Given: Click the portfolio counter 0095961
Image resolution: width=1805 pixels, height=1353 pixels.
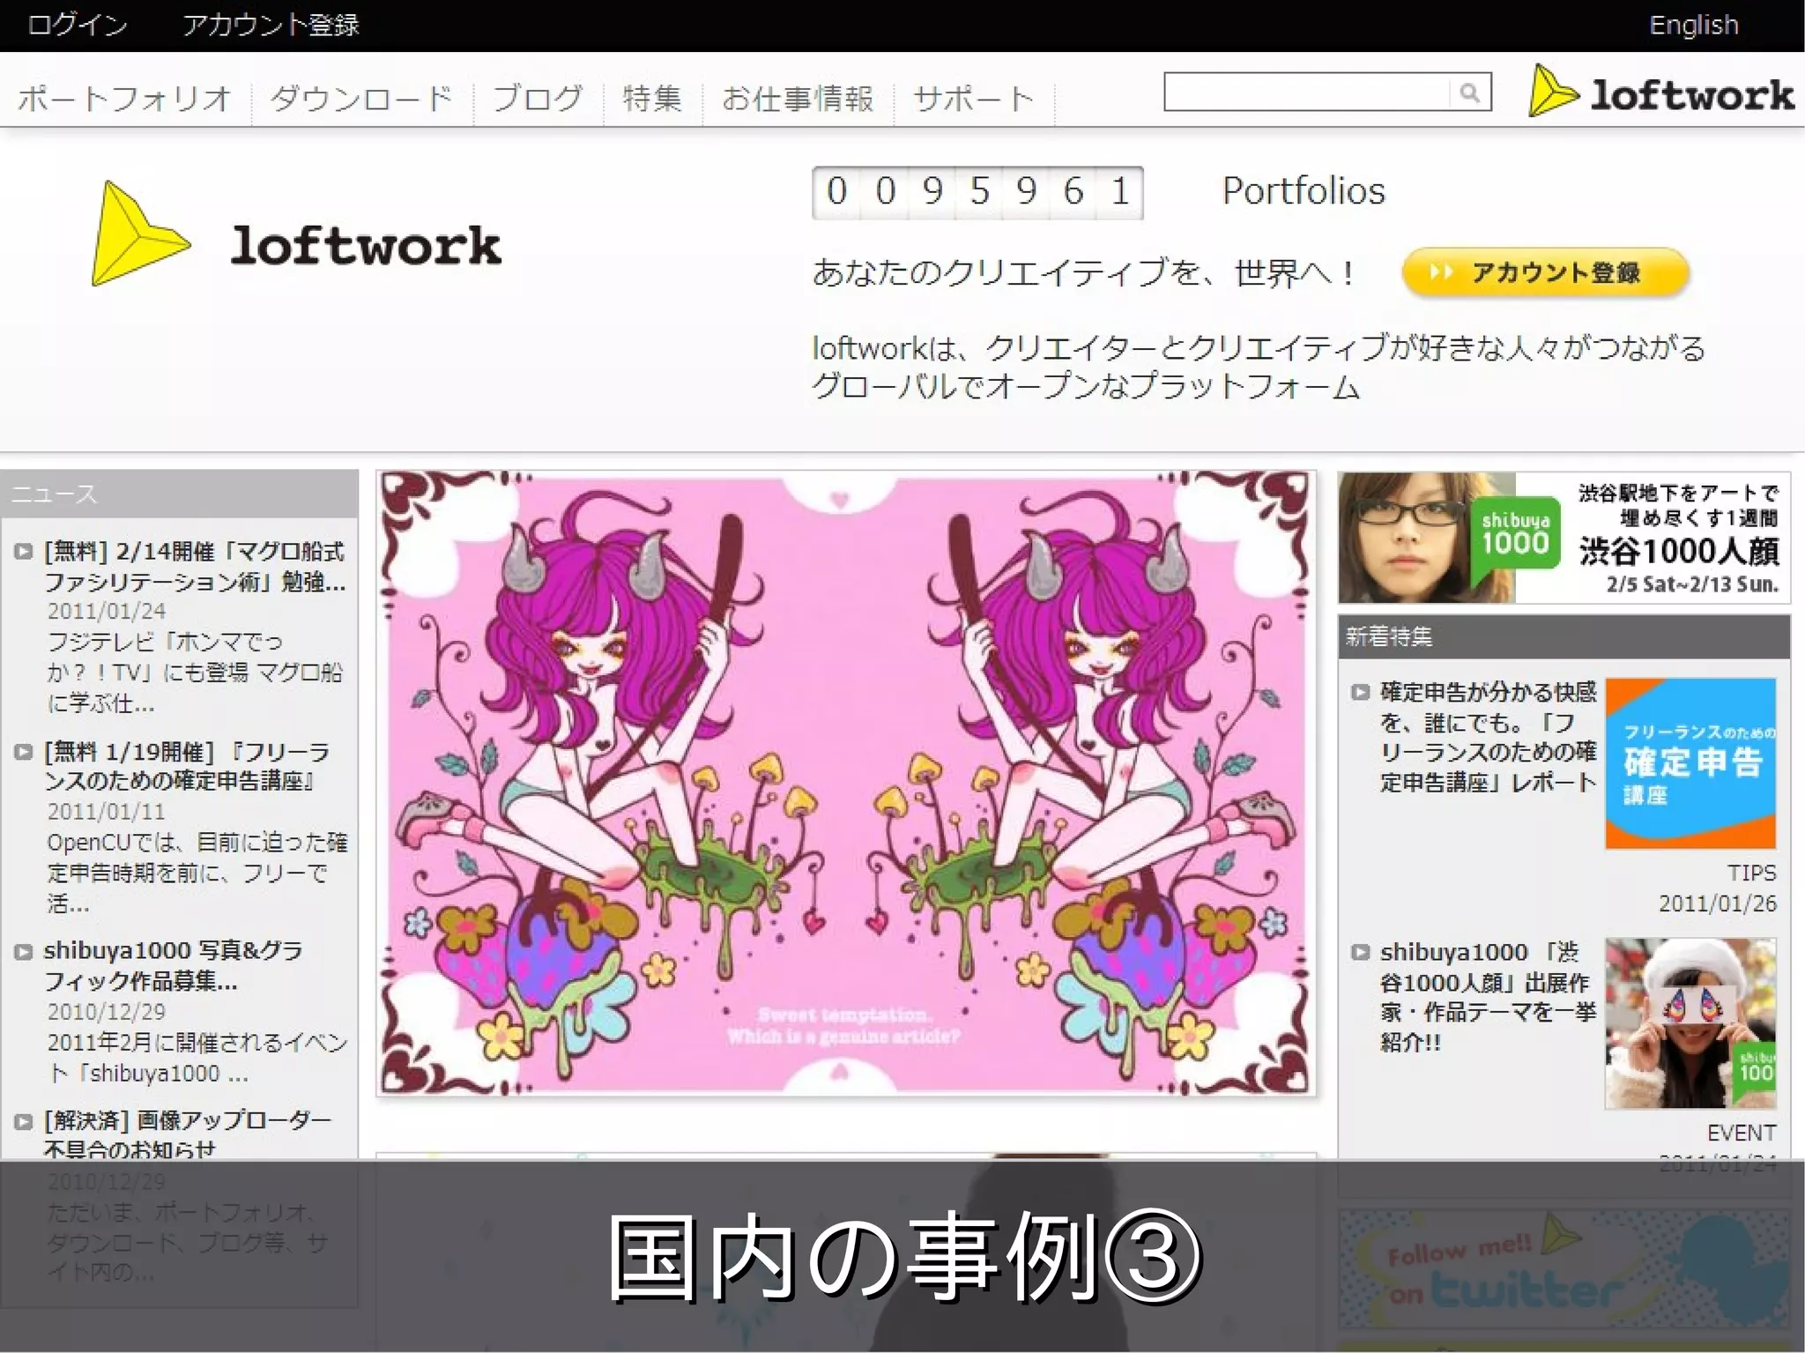Looking at the screenshot, I should 977,192.
